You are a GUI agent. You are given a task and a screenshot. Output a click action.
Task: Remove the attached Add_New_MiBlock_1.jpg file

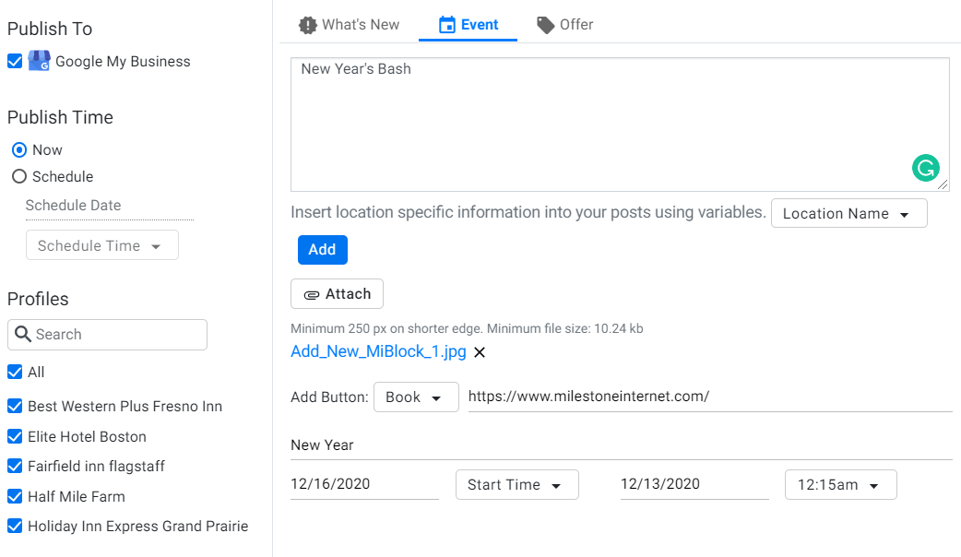click(480, 352)
